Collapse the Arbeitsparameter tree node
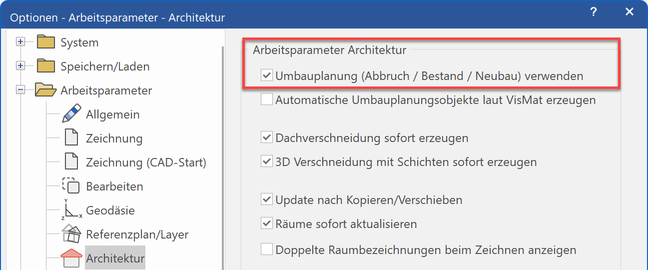648x270 pixels. click(x=20, y=90)
